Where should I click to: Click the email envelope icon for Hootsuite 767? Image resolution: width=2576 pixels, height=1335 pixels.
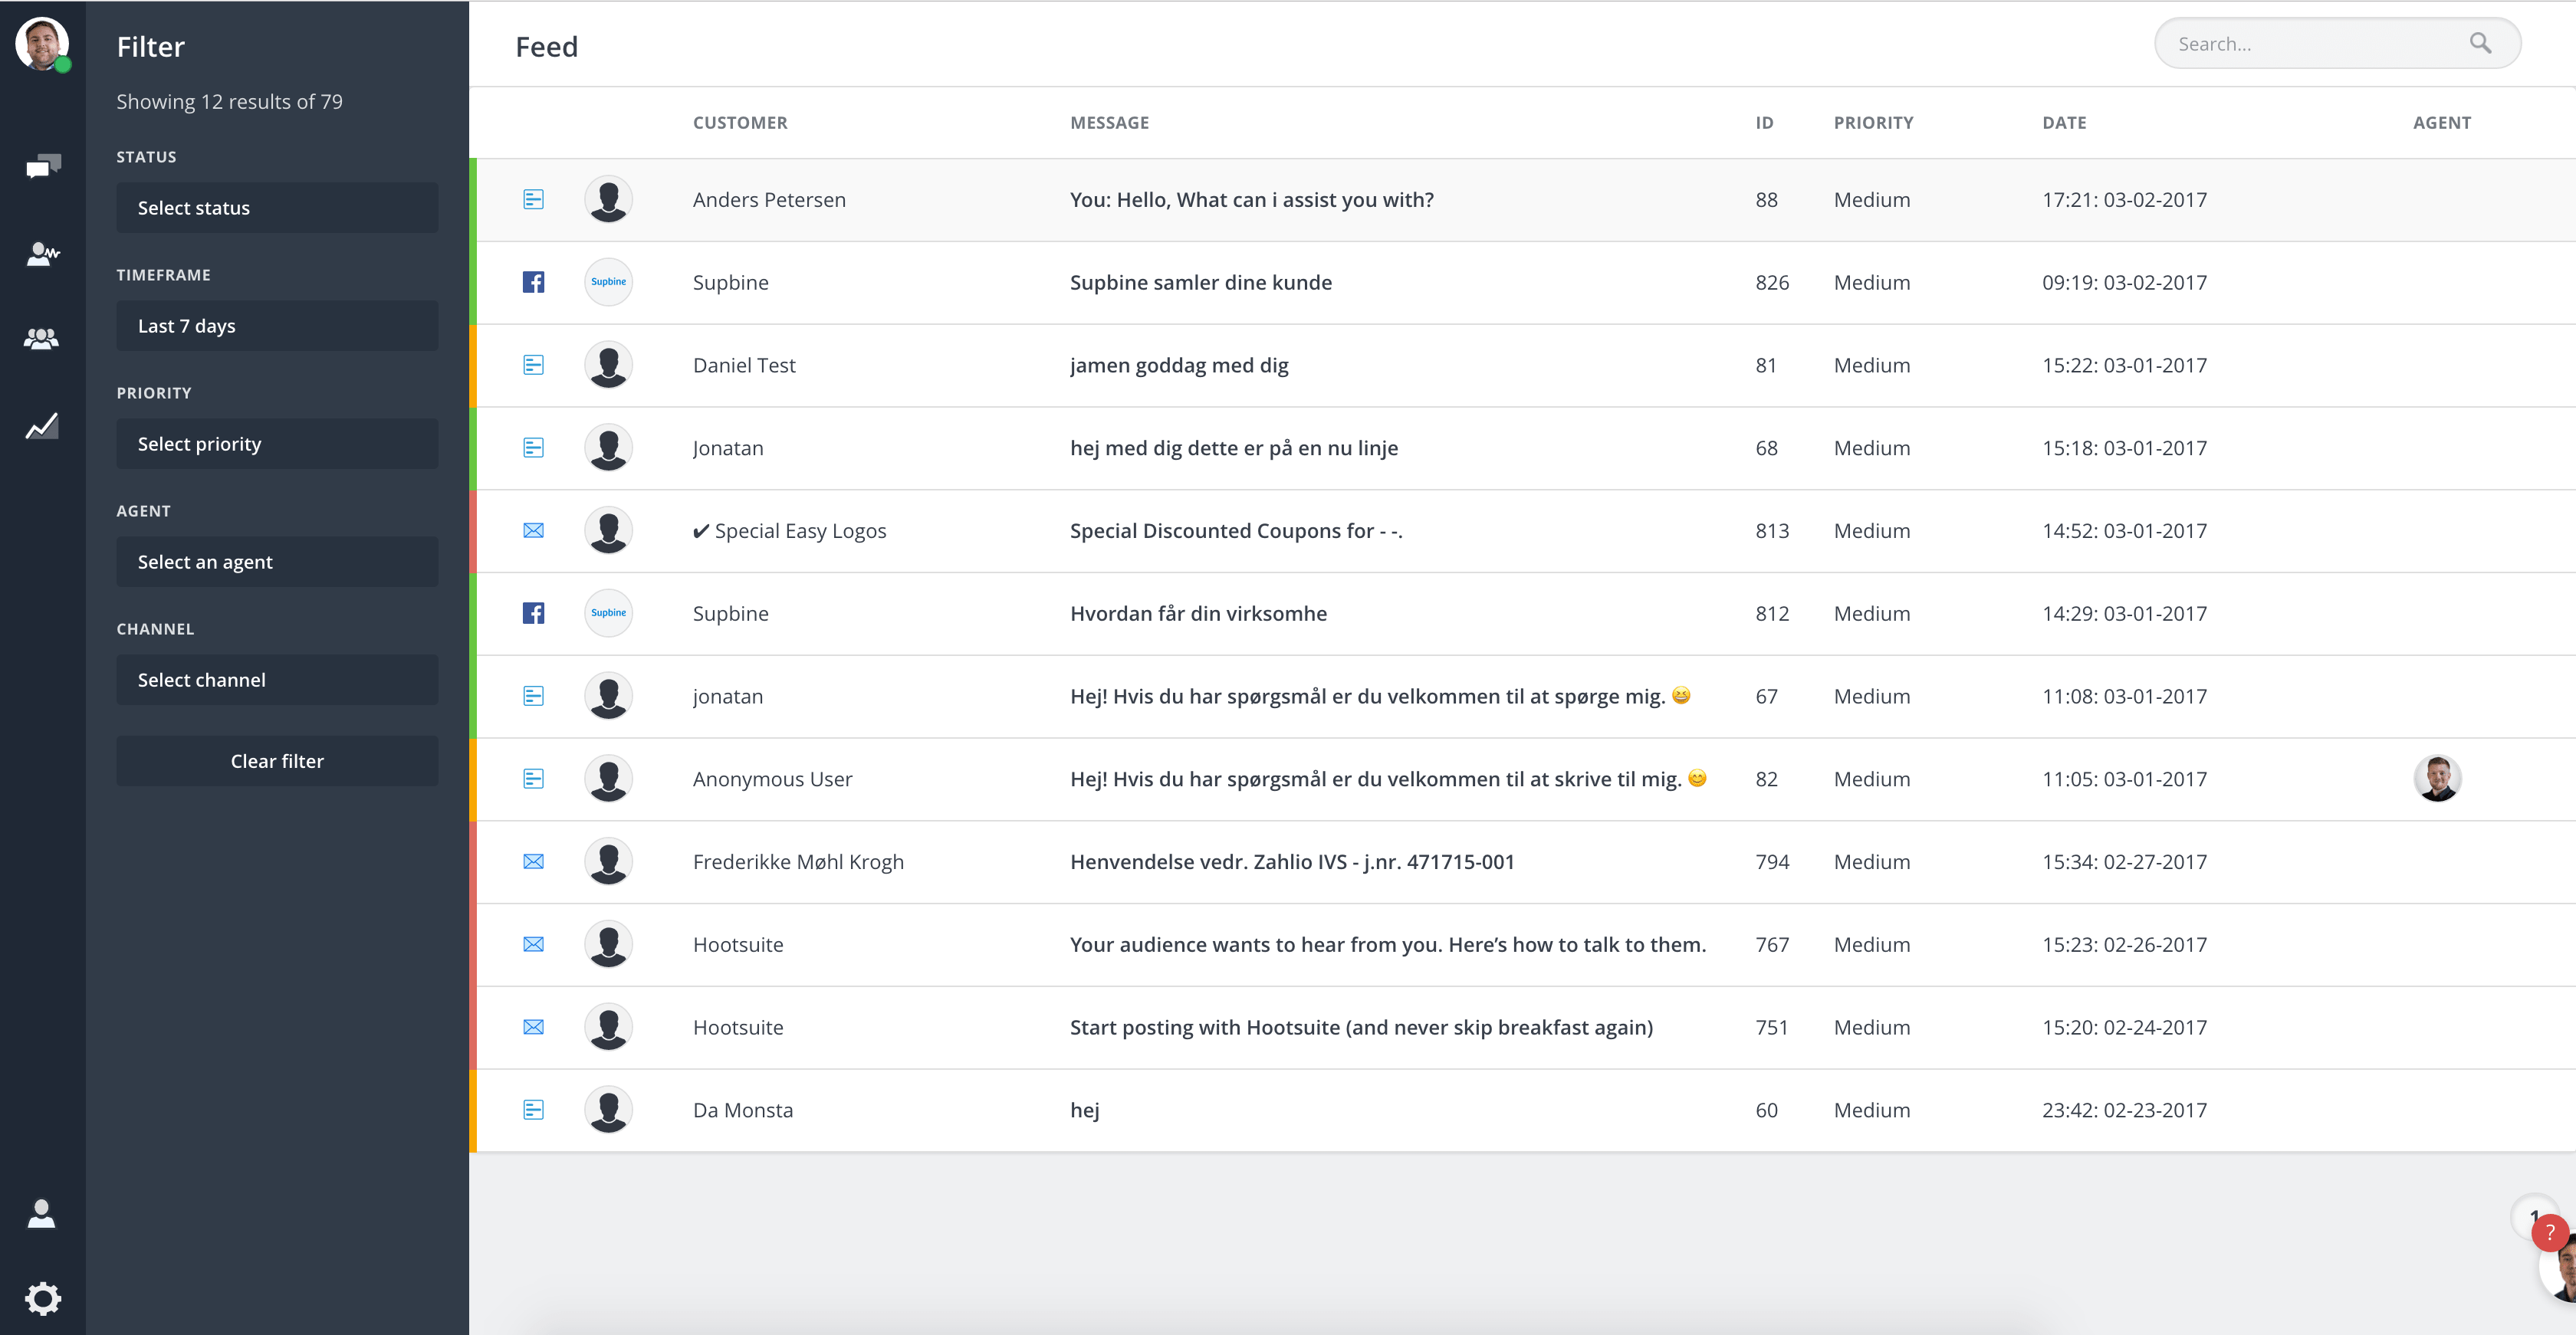tap(533, 944)
